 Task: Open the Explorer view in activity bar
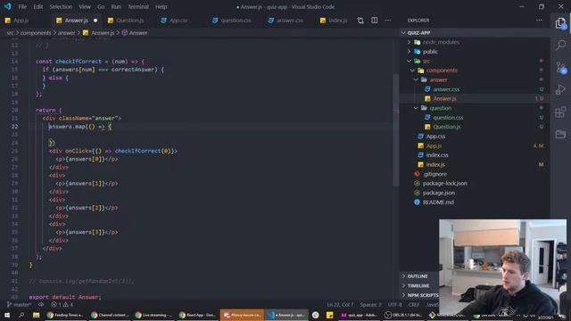tap(561, 24)
